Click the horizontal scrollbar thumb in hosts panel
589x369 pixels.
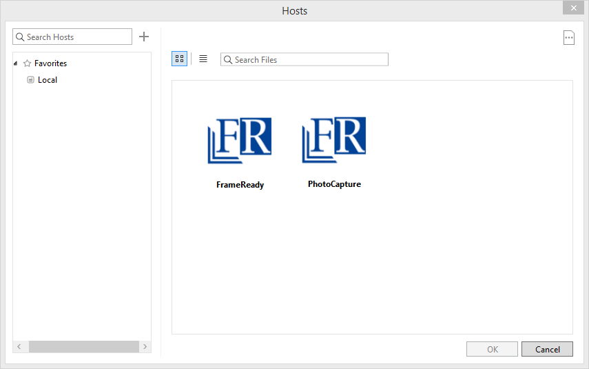[84, 346]
